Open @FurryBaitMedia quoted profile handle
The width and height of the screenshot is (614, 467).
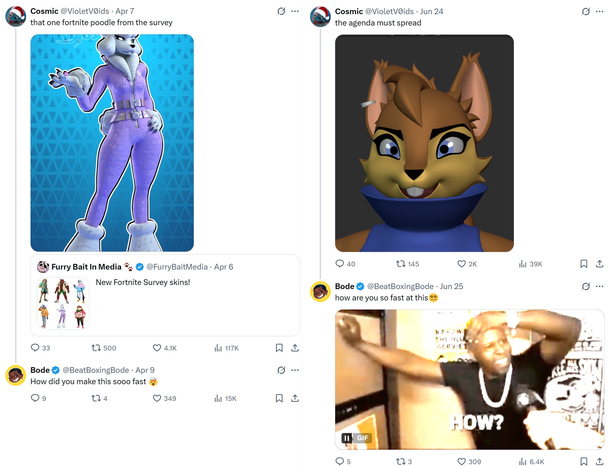pyautogui.click(x=177, y=267)
